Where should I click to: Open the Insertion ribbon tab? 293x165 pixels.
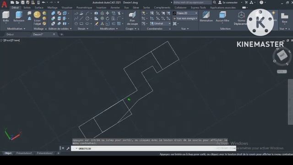(x=101, y=8)
